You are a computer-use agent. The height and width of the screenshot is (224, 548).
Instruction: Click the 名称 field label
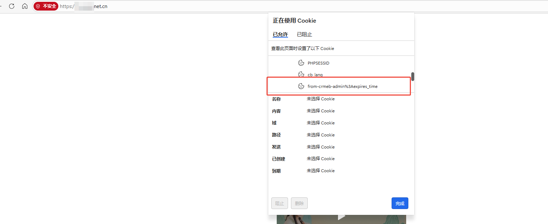(276, 99)
